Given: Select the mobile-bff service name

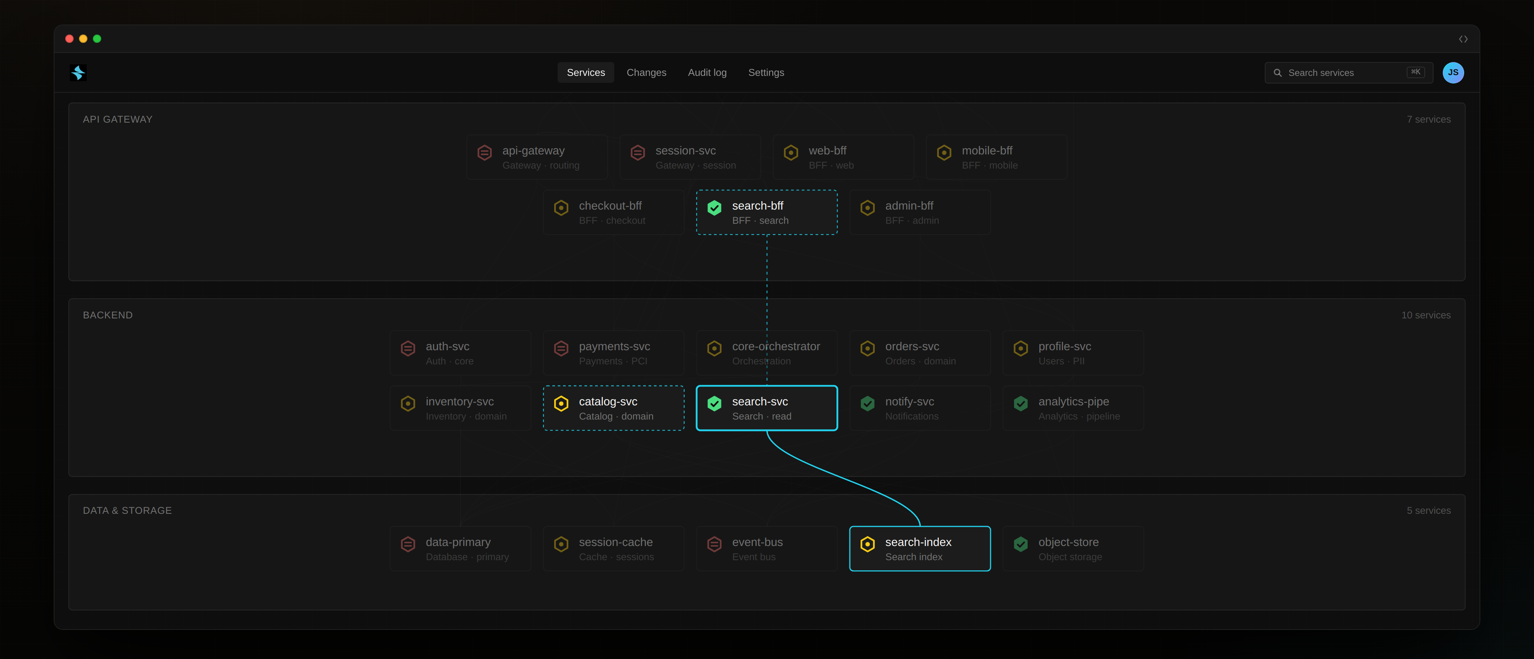Looking at the screenshot, I should coord(987,151).
